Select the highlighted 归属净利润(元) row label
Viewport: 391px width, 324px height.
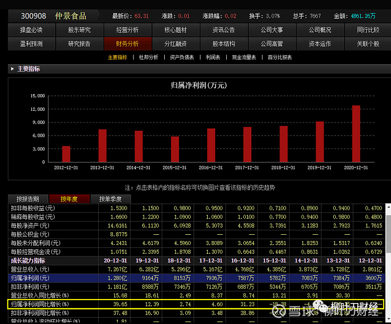(30, 278)
